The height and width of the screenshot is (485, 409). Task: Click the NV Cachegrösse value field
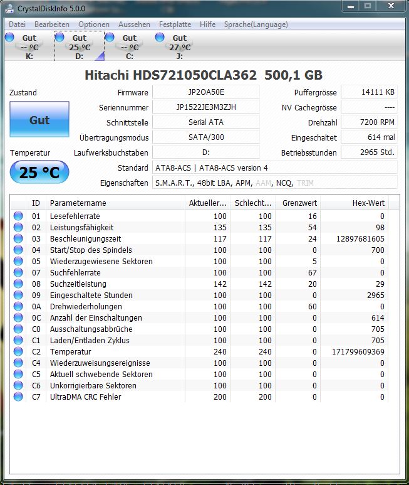369,107
